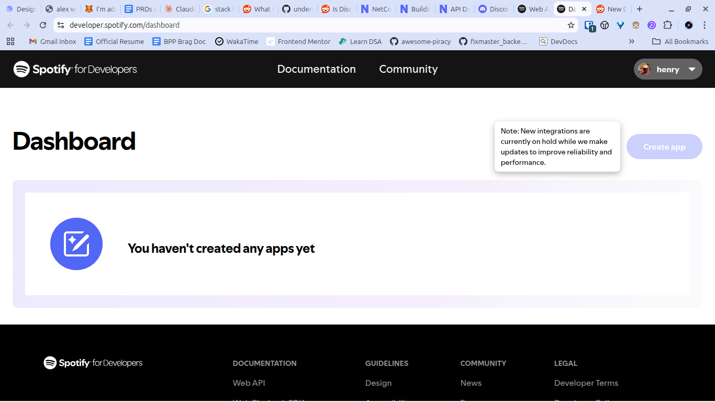
Task: Click the Spotify for Developers header logo
Action: click(x=75, y=69)
